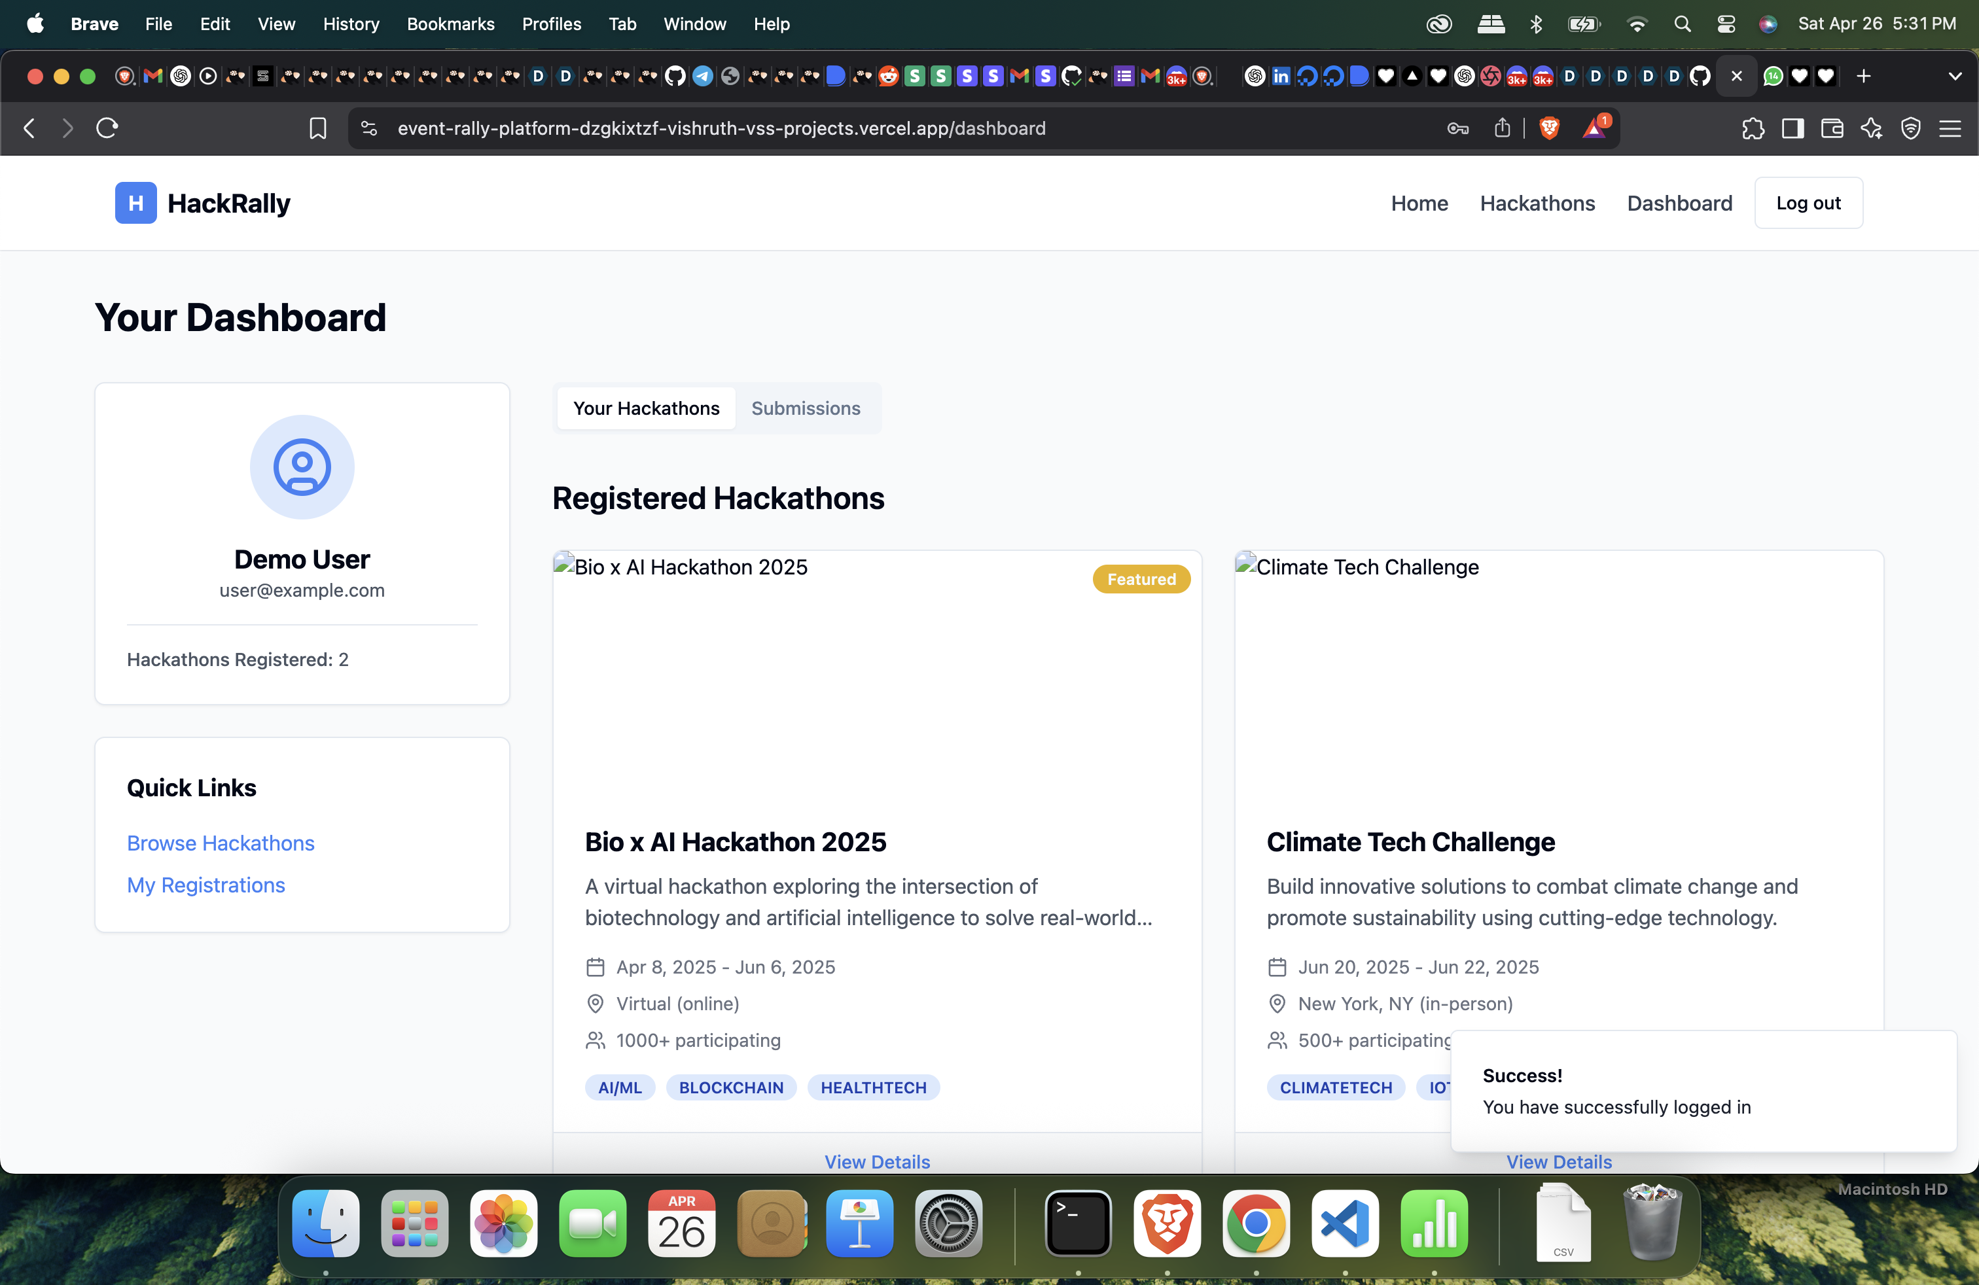Open the extensions puzzle icon
Image resolution: width=1979 pixels, height=1285 pixels.
click(x=1753, y=128)
